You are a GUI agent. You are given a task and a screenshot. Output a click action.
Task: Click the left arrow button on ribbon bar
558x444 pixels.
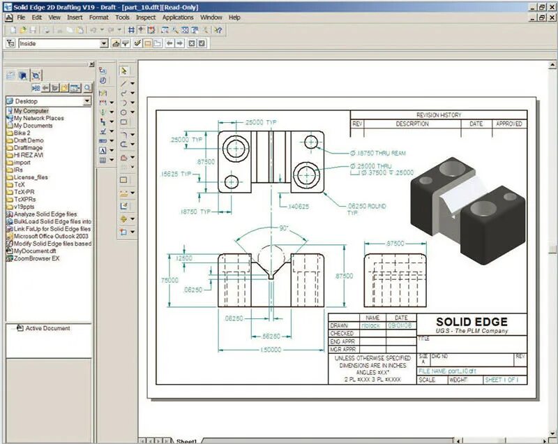[169, 43]
